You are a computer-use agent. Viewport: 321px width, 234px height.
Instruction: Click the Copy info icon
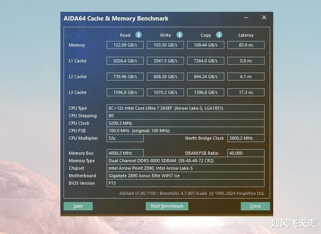tap(219, 35)
